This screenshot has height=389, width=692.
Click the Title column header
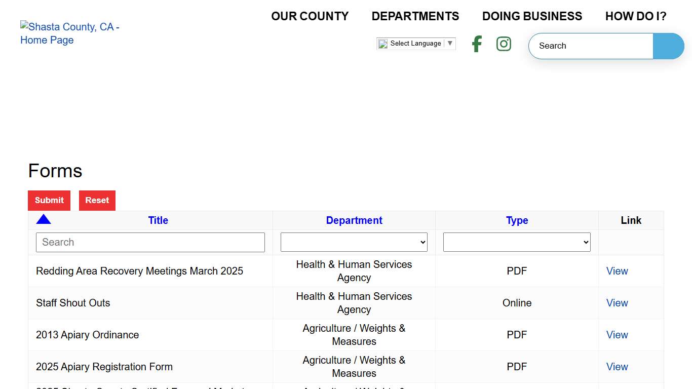pos(158,220)
